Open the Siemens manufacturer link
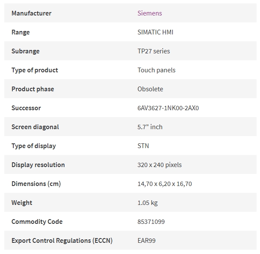Screen dimensions: 260x254 tap(149, 13)
